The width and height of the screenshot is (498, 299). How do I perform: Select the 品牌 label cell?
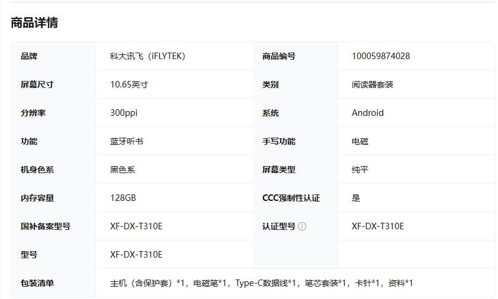point(53,56)
